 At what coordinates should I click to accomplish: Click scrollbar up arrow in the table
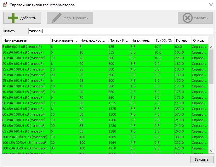pos(211,47)
